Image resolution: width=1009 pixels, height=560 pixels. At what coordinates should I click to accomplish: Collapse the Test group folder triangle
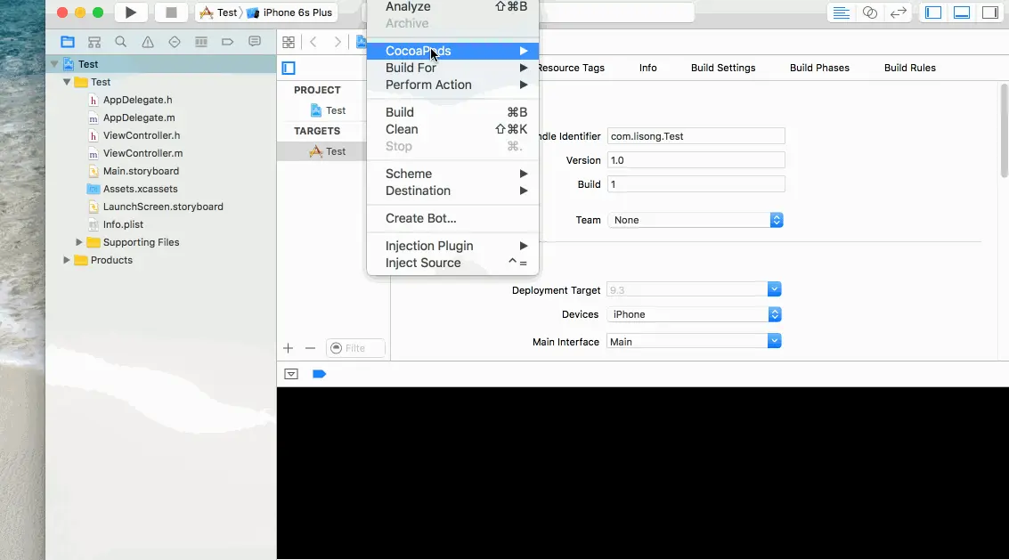pos(67,82)
